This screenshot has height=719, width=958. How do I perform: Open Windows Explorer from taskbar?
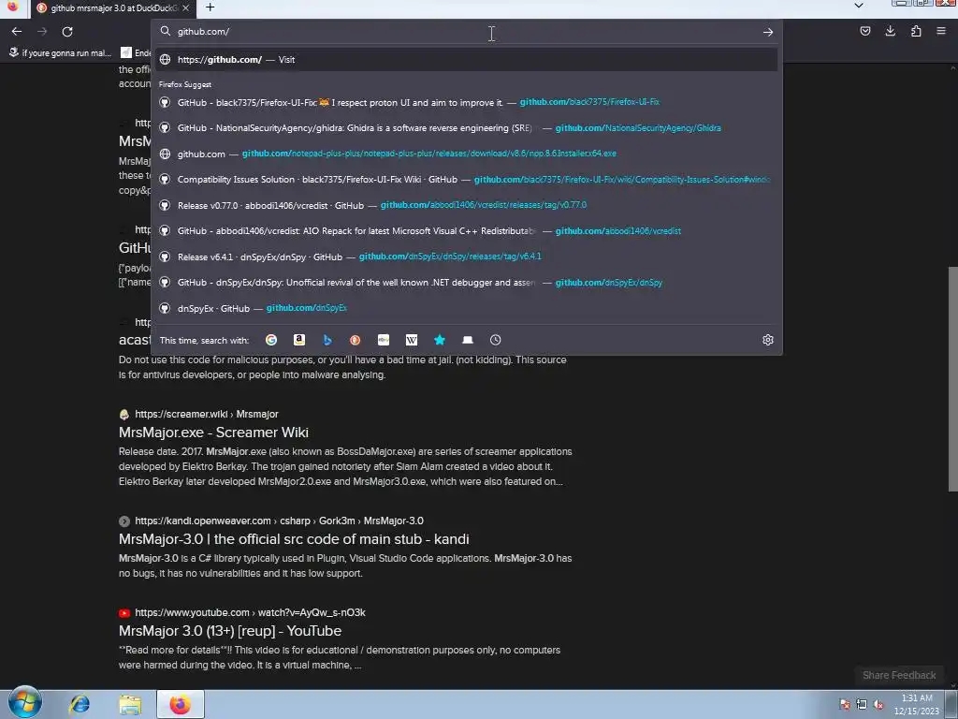[x=129, y=704]
